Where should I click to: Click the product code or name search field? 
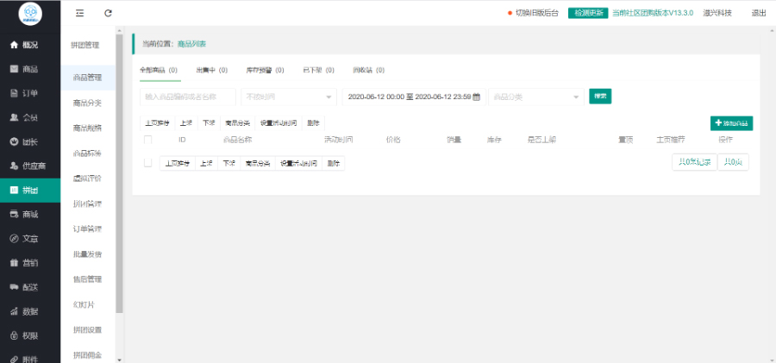[188, 97]
